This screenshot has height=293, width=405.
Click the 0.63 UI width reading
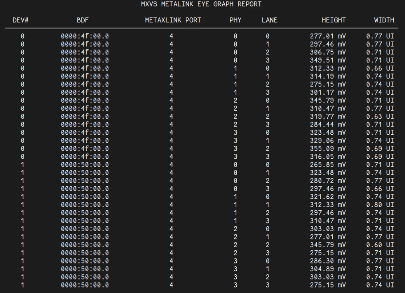[380, 116]
